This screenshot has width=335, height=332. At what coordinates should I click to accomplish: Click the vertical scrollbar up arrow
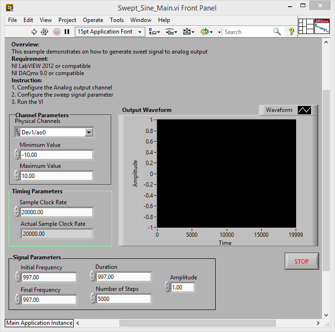[326, 42]
